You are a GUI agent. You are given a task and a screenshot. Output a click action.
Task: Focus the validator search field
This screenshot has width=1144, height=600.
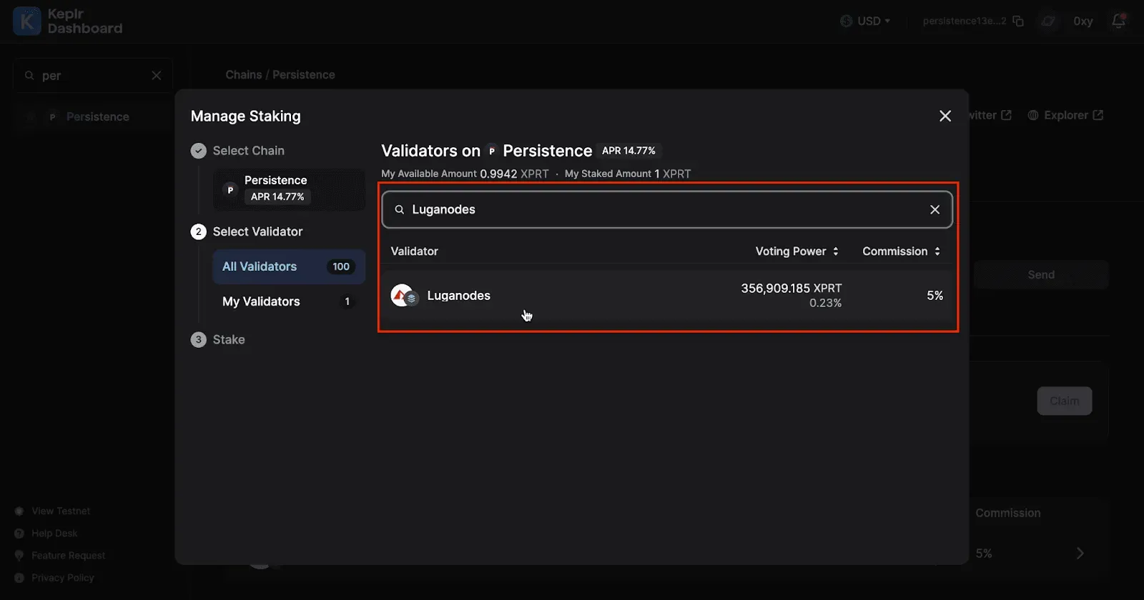pos(667,209)
